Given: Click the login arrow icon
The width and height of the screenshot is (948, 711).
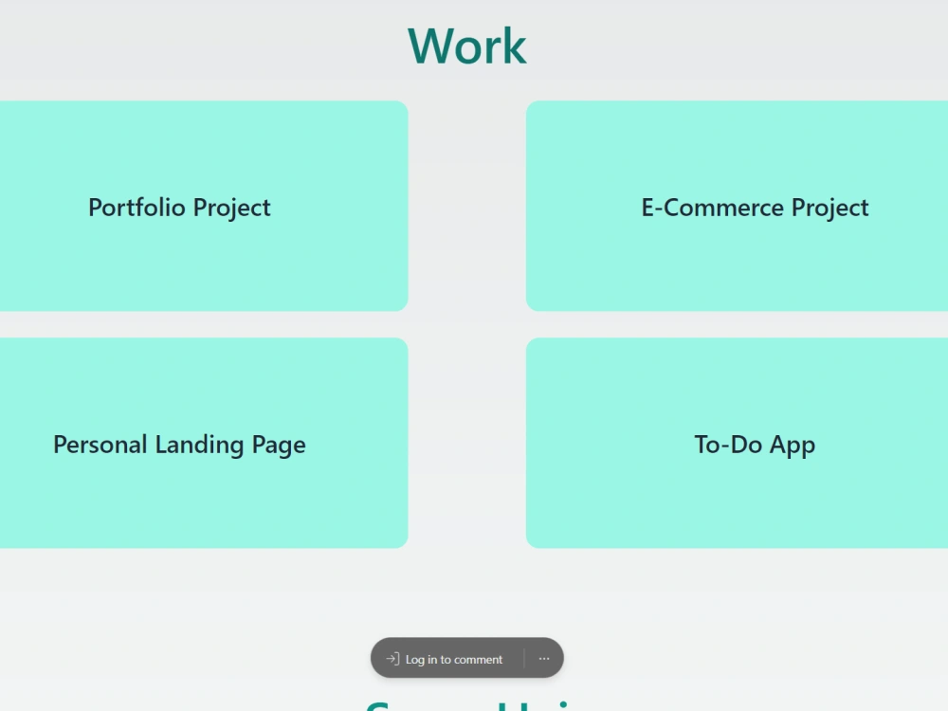Looking at the screenshot, I should point(393,659).
